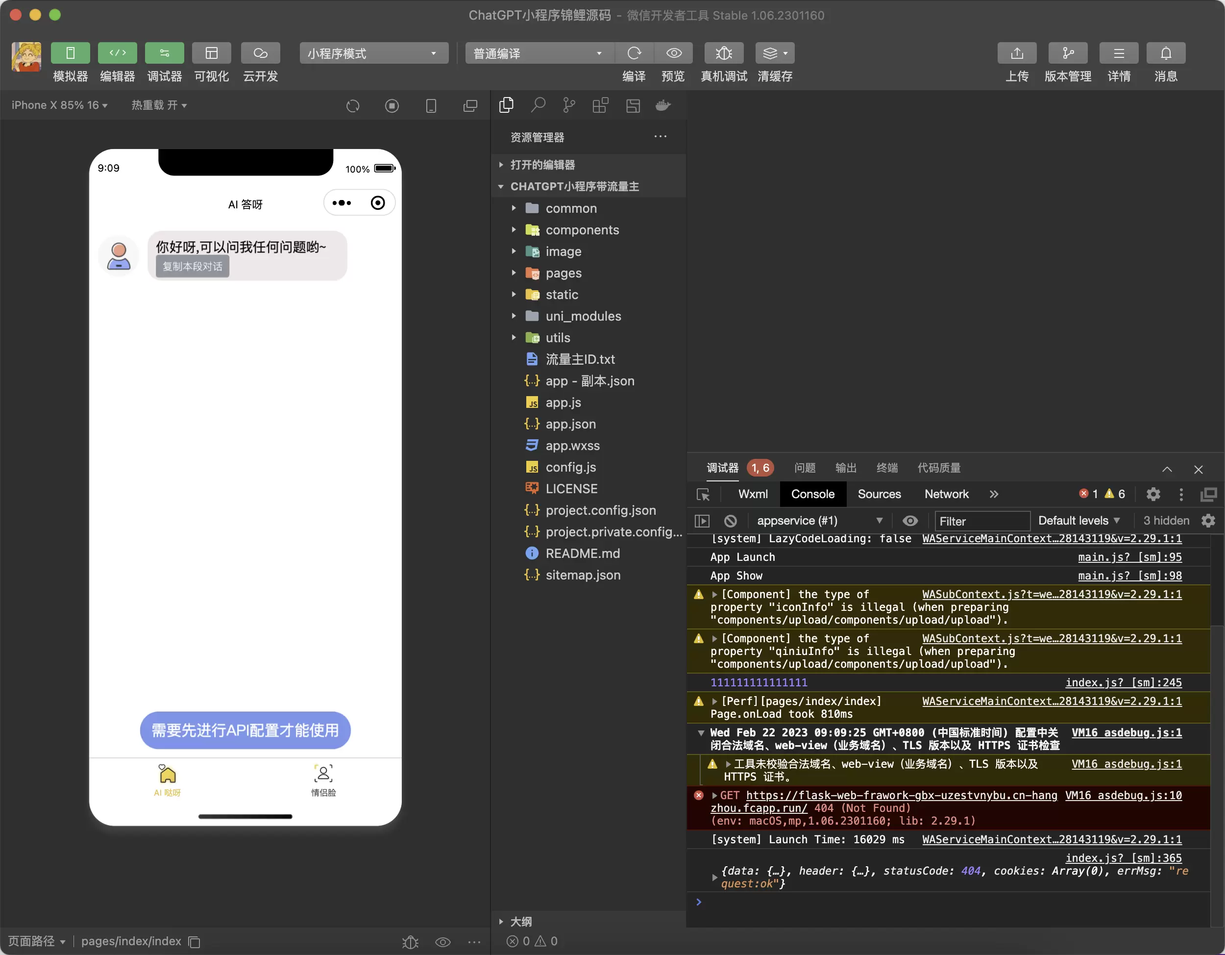Image resolution: width=1225 pixels, height=955 pixels.
Task: Open the clear cache layers menu
Action: point(775,53)
